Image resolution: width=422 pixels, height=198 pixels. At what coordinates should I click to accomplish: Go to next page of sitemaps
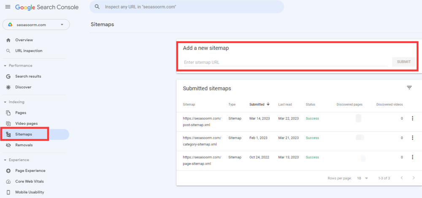click(x=413, y=178)
